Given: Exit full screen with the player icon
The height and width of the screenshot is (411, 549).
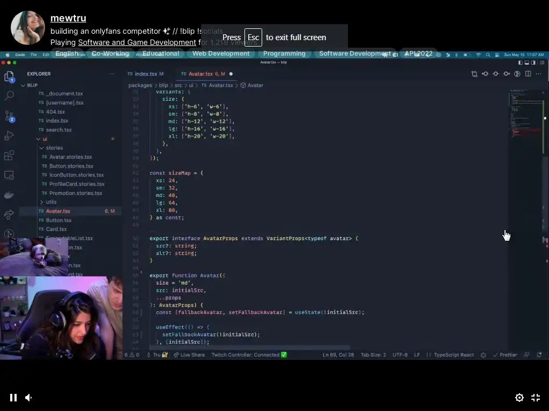Looking at the screenshot, I should [536, 398].
